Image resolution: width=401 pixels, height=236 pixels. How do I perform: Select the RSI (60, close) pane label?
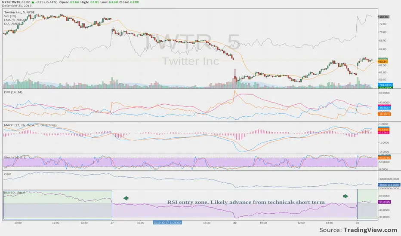click(15, 193)
